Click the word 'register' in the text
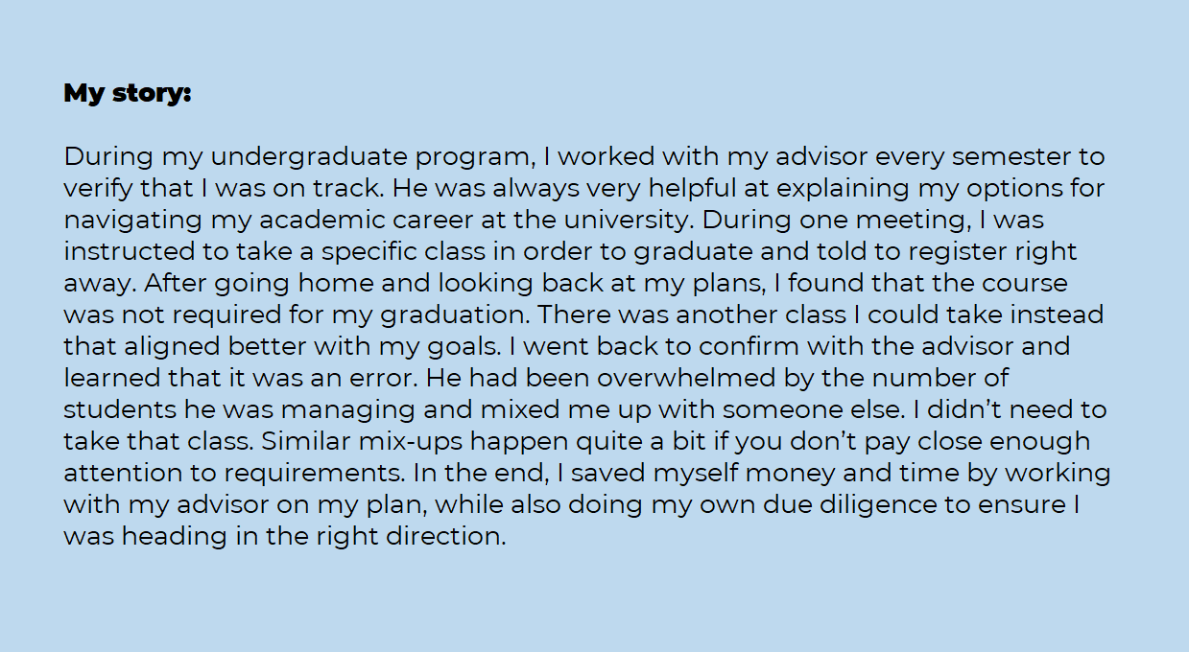The height and width of the screenshot is (652, 1189). 973,251
